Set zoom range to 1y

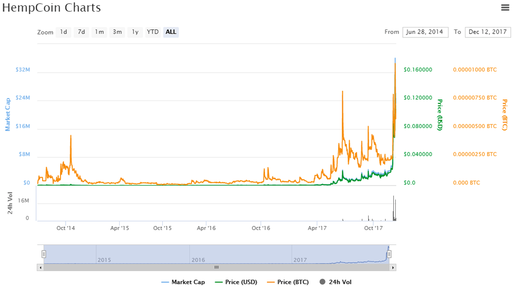click(135, 32)
